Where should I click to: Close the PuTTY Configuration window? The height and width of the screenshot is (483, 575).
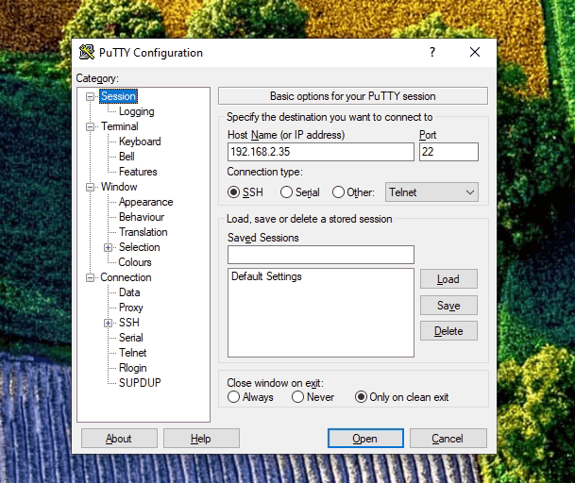[x=475, y=52]
